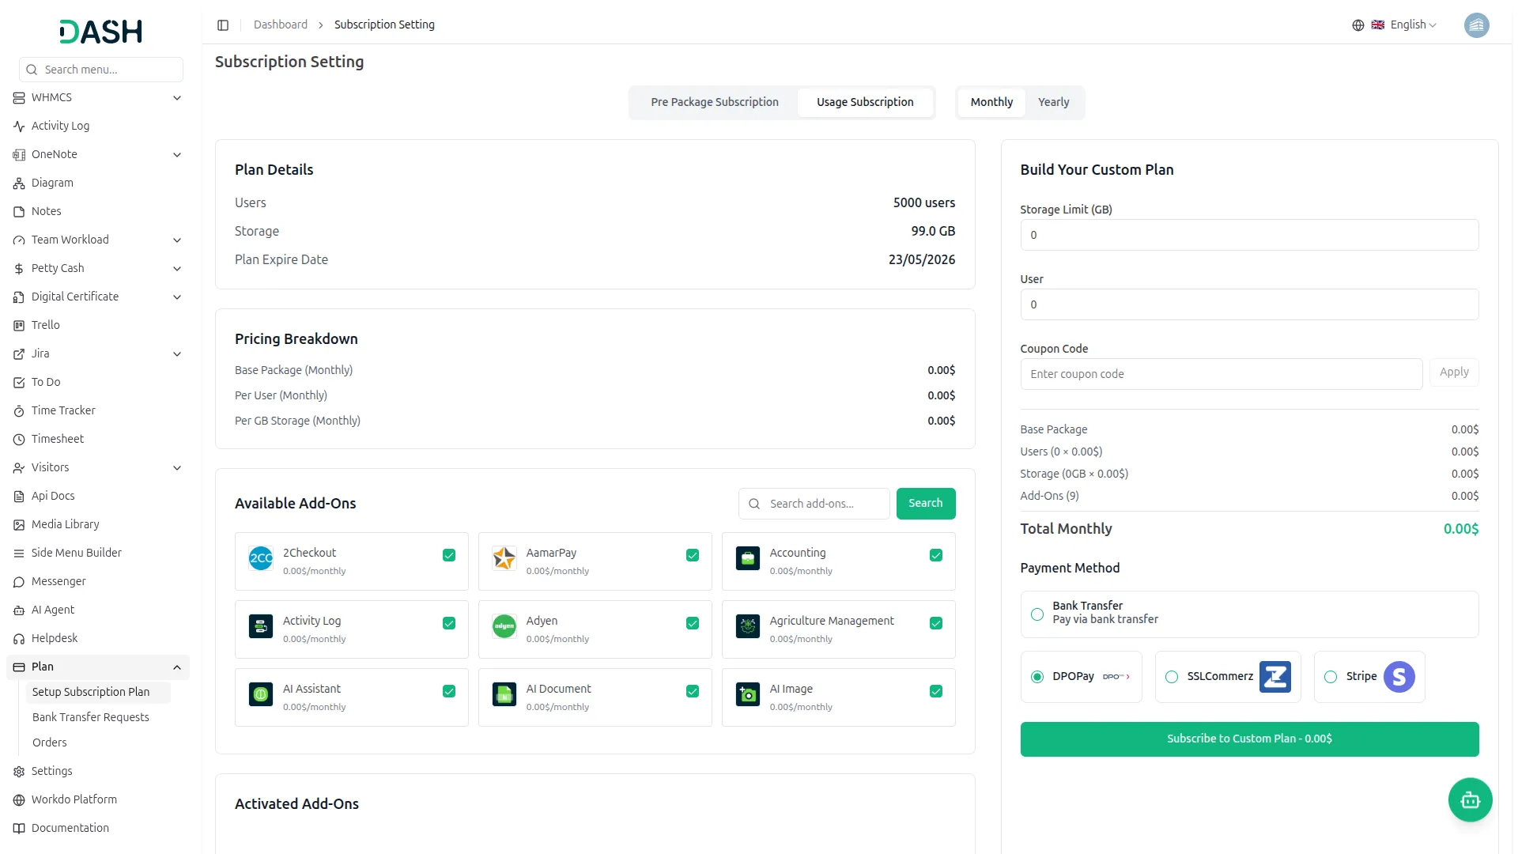Select the DPOPay radio button

(x=1037, y=677)
